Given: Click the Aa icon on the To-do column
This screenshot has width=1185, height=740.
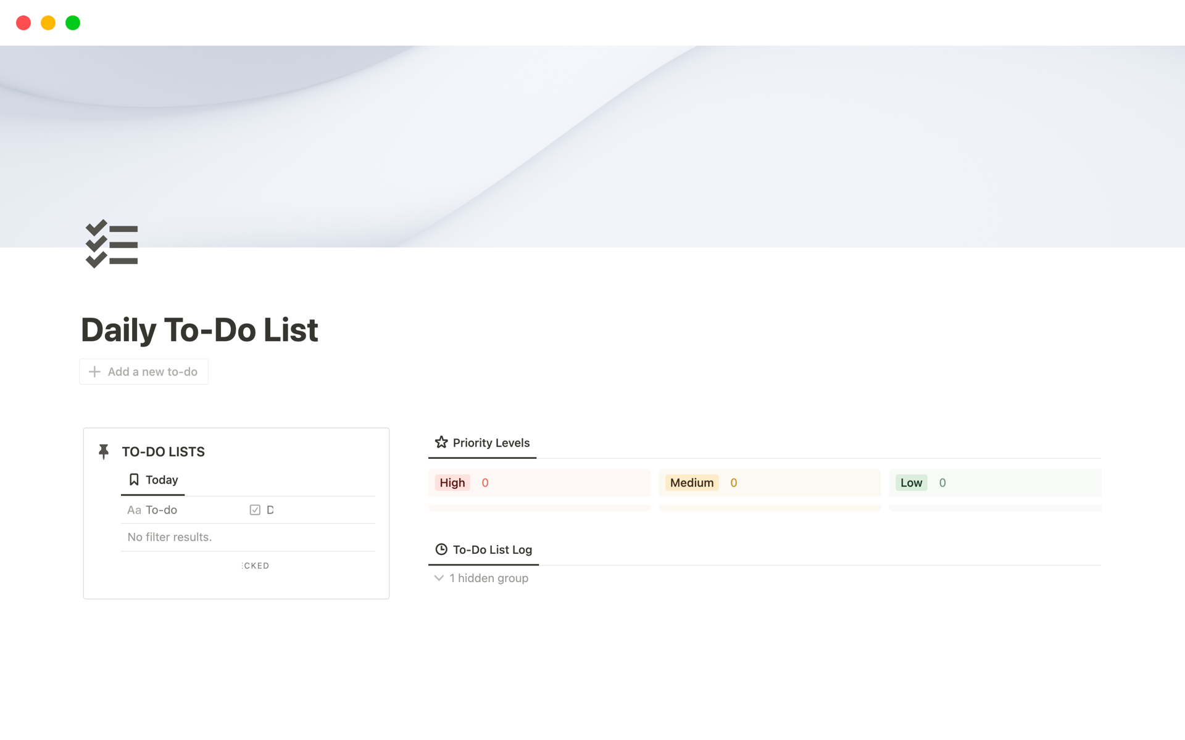Looking at the screenshot, I should point(133,510).
